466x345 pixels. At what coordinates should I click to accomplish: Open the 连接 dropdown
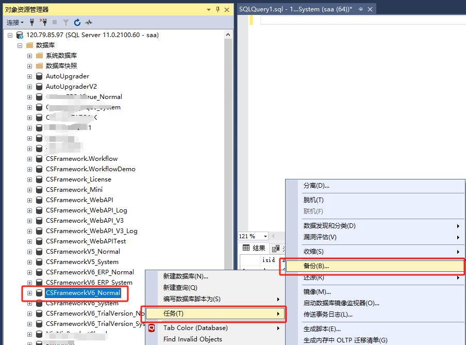[14, 22]
